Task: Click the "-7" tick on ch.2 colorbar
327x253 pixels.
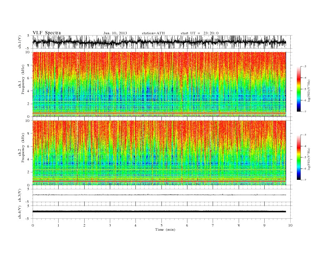Action: [x=305, y=180]
